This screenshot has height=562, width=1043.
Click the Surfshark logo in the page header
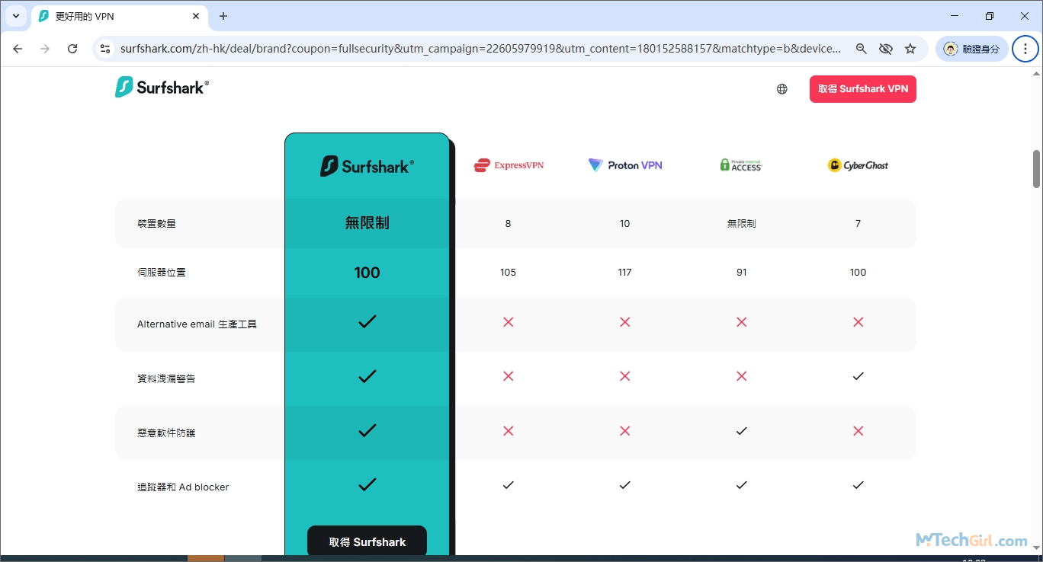coord(161,86)
